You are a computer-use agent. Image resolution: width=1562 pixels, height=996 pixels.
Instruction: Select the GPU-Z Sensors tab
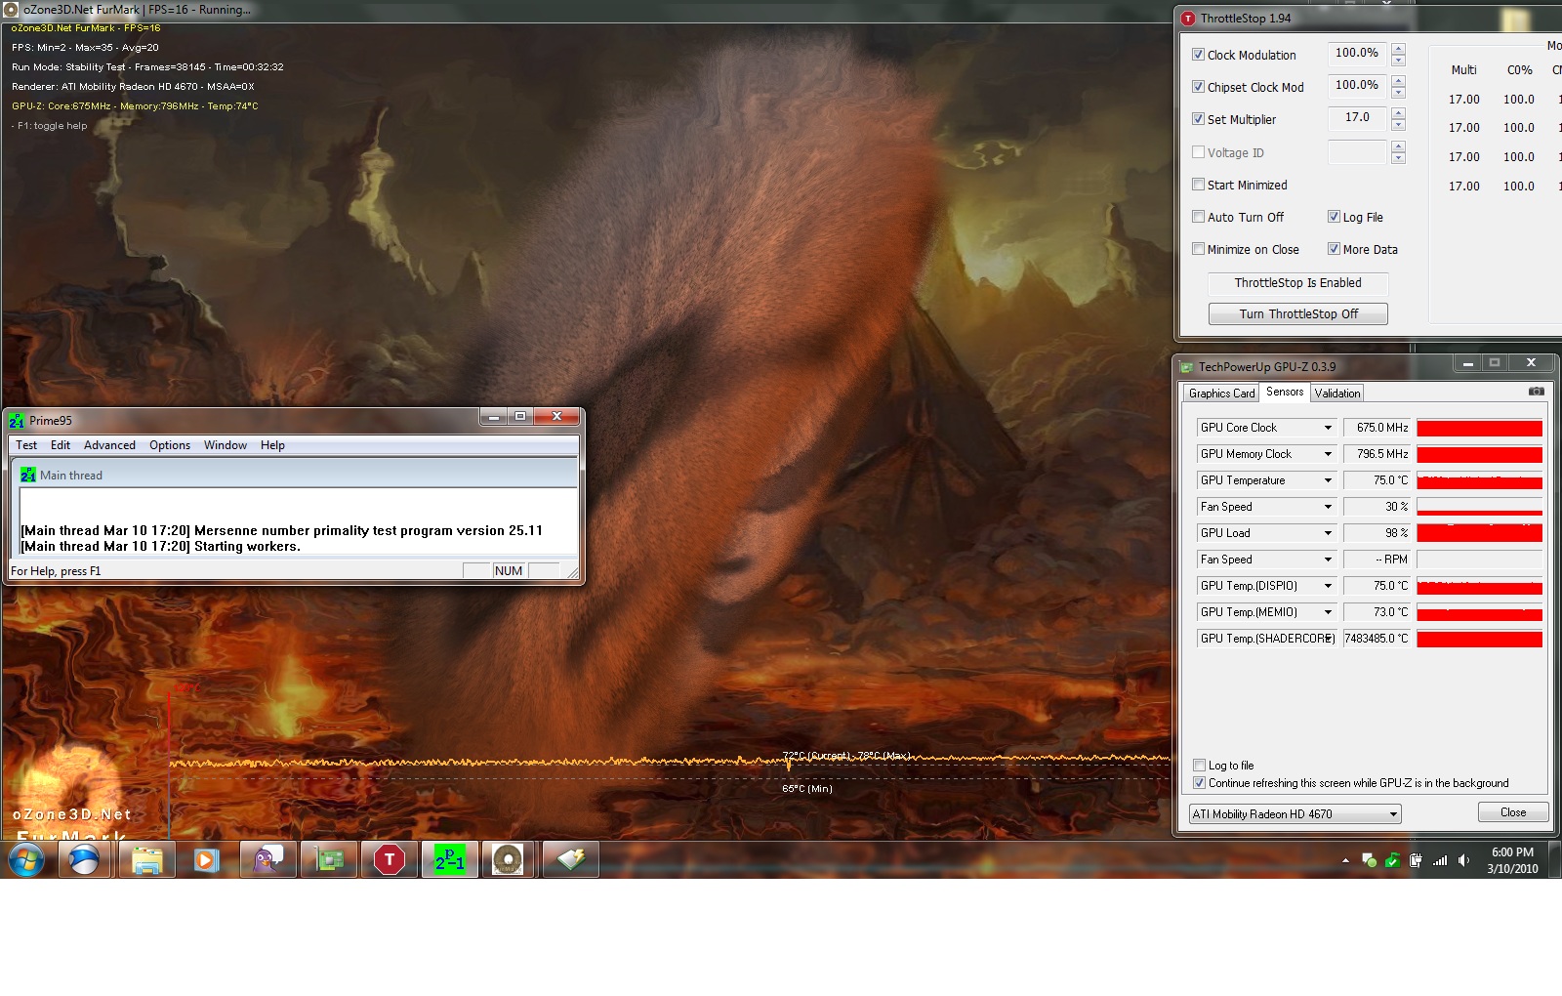(1285, 393)
